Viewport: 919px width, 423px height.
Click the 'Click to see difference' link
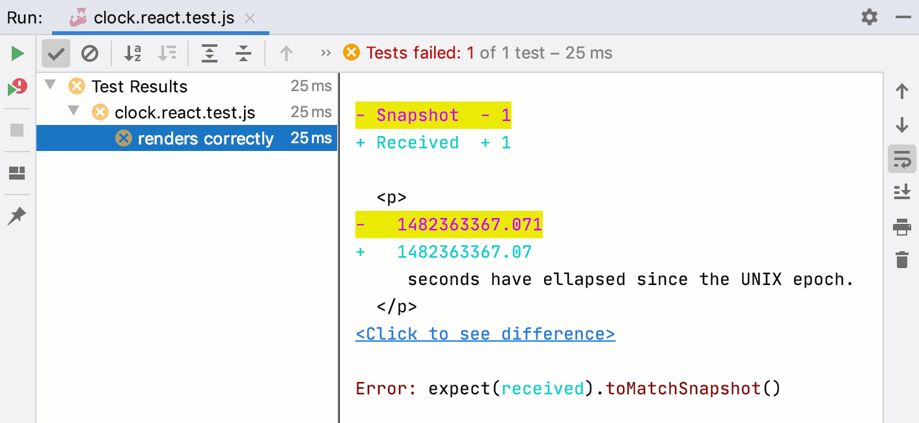click(x=485, y=333)
